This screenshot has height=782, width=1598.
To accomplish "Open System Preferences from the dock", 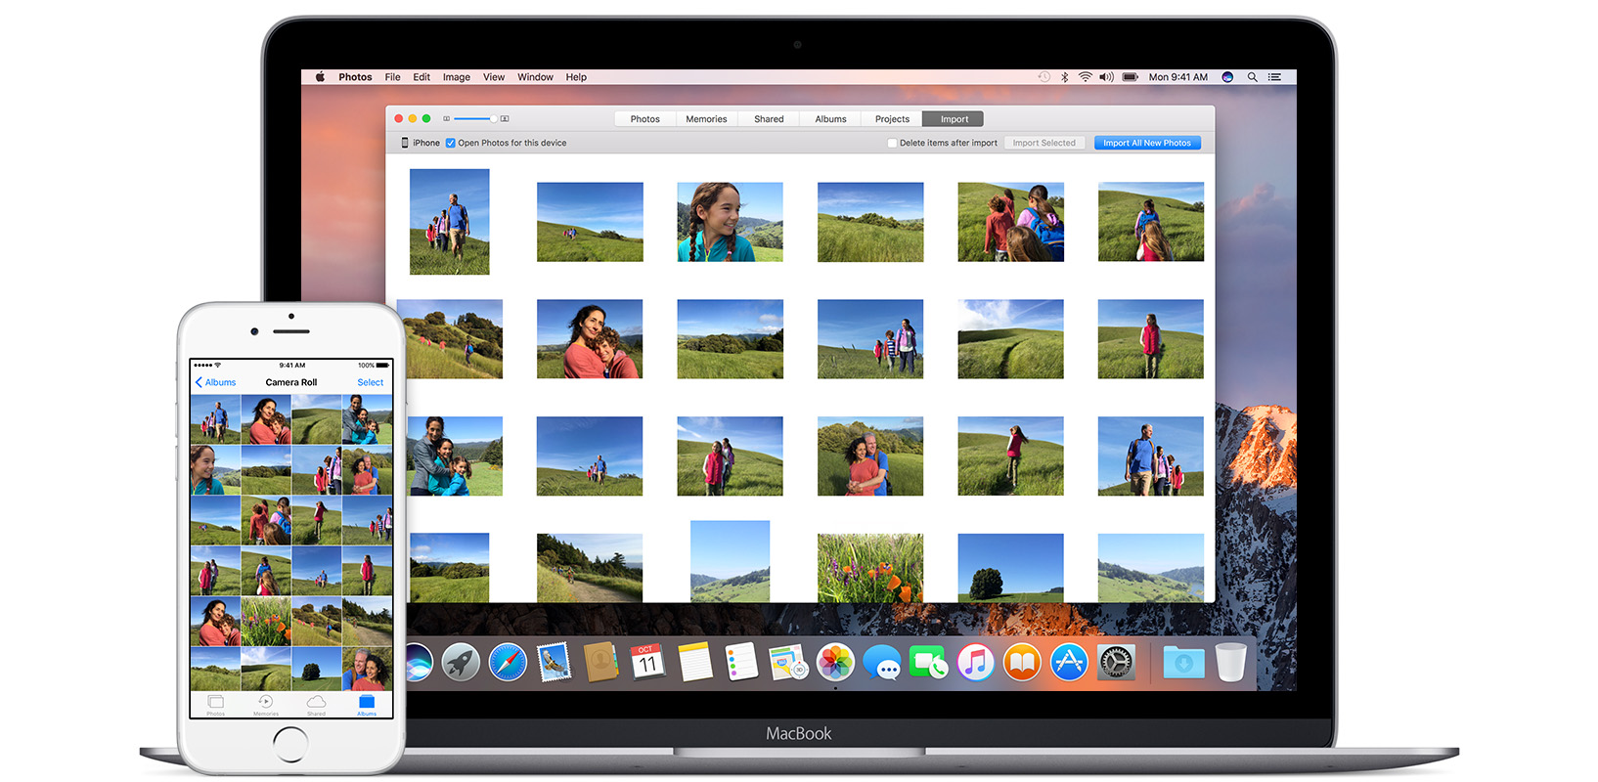I will (x=1116, y=663).
